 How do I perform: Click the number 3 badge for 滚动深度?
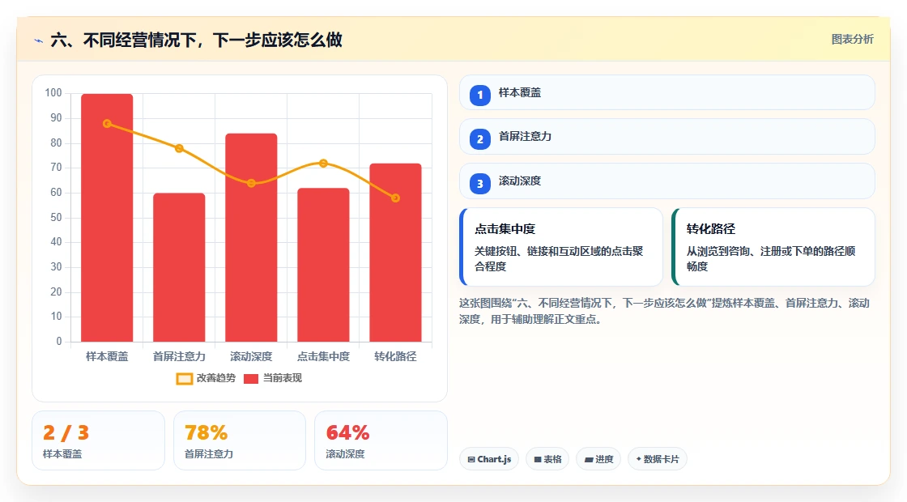(x=480, y=183)
